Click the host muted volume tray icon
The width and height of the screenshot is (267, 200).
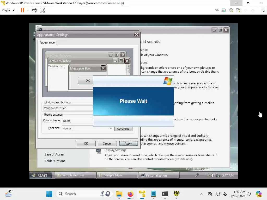(225, 194)
